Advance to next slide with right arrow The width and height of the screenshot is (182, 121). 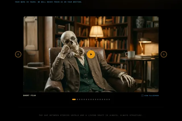tap(164, 54)
